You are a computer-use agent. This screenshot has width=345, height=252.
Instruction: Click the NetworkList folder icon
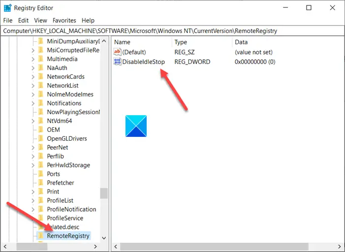pyautogui.click(x=41, y=85)
